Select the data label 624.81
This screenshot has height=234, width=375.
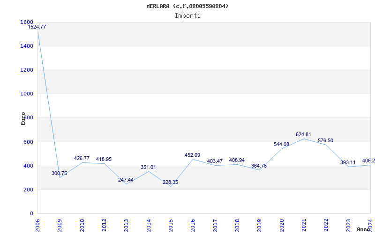[303, 134]
